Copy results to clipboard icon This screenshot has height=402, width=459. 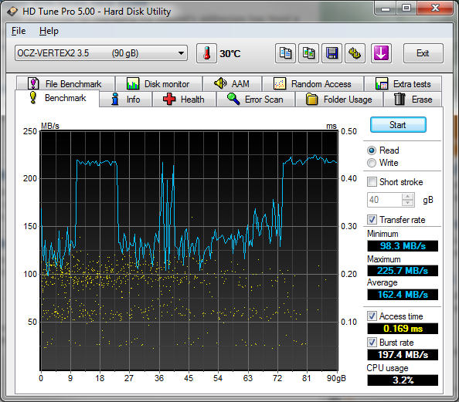285,53
